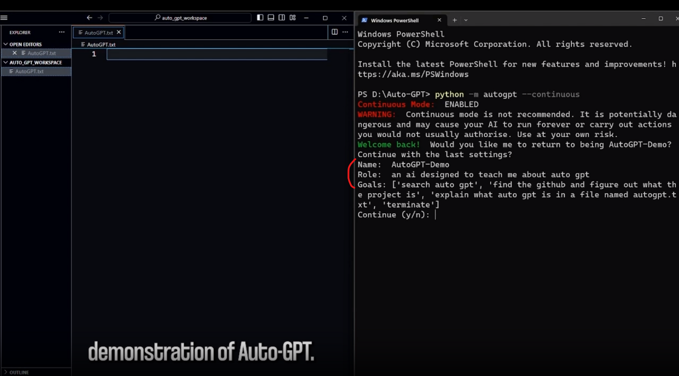Click the red 'WARNING:' label in terminal
This screenshot has height=376, width=679.
pos(377,115)
